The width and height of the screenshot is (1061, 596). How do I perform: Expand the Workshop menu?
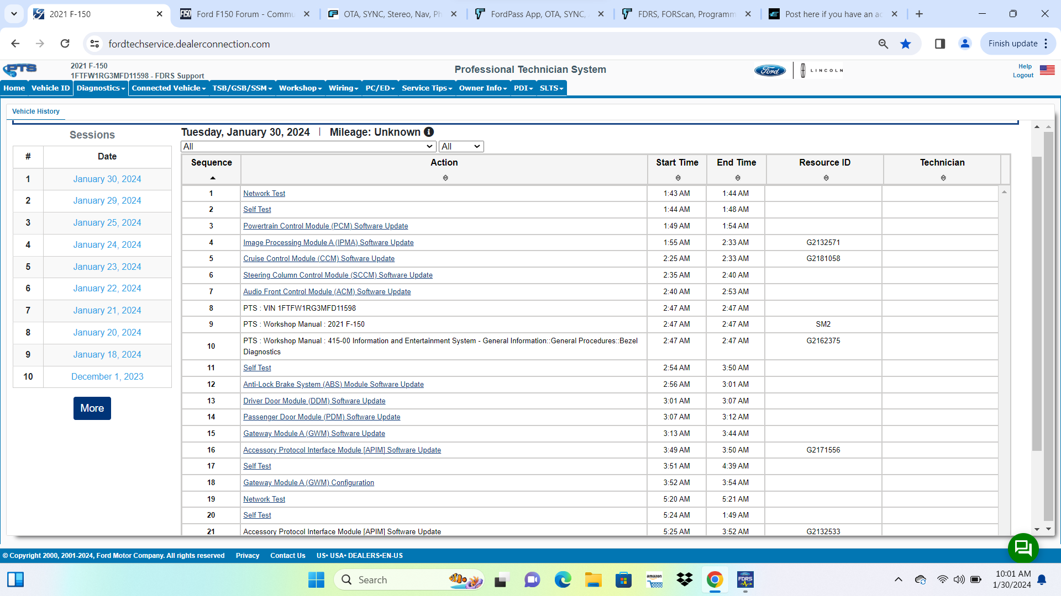pos(300,88)
